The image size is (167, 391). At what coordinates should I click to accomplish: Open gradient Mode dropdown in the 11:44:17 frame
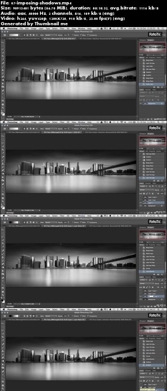click(51, 316)
